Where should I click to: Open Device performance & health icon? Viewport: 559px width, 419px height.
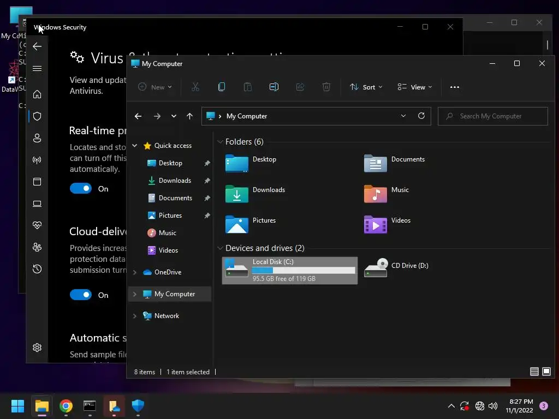click(37, 225)
